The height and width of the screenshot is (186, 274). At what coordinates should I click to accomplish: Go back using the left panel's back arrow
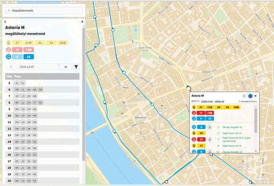pyautogui.click(x=5, y=22)
